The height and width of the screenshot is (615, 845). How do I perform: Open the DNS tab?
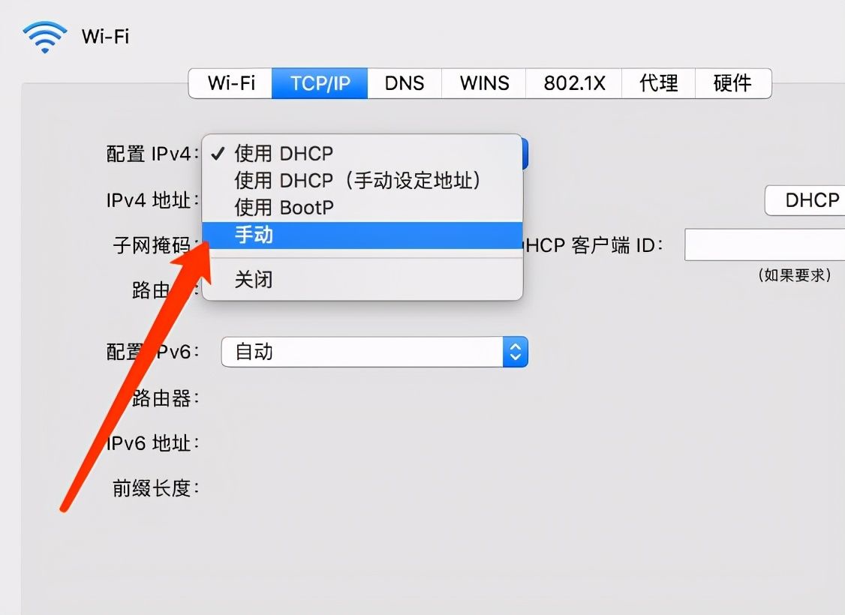pyautogui.click(x=404, y=83)
